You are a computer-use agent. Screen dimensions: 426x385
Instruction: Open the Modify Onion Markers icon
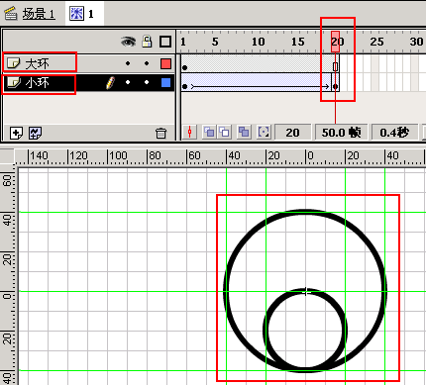pyautogui.click(x=264, y=133)
